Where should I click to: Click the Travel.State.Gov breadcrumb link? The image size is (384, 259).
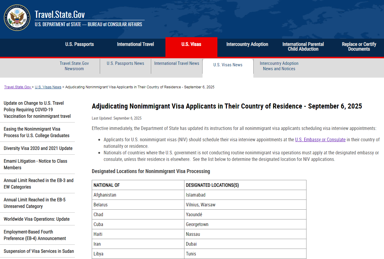pos(18,87)
